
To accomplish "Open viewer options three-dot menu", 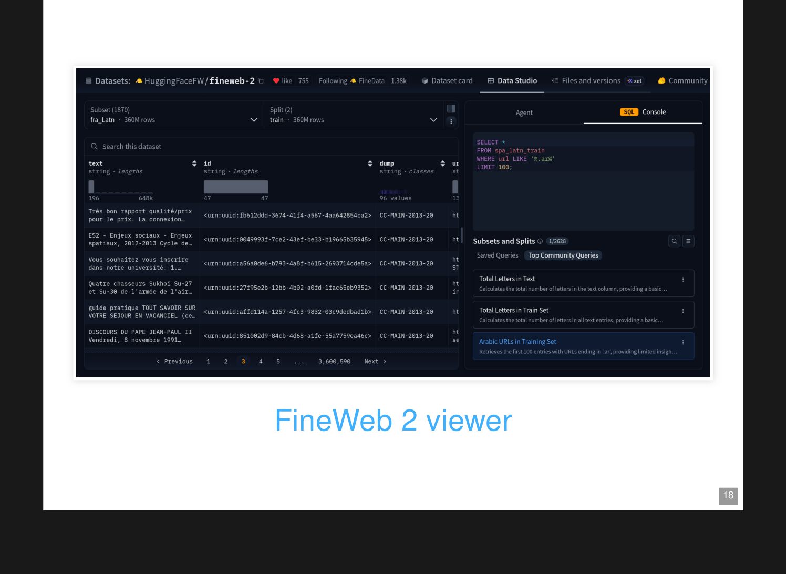I will [x=451, y=121].
